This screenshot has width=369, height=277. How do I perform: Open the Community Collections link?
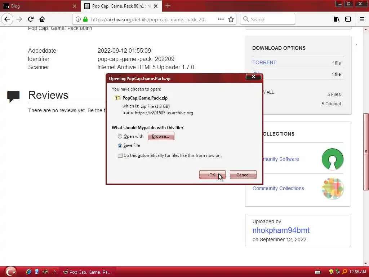(x=279, y=188)
